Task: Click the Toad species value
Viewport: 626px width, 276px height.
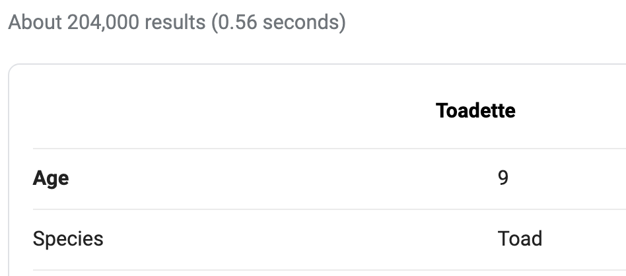Action: pos(520,238)
